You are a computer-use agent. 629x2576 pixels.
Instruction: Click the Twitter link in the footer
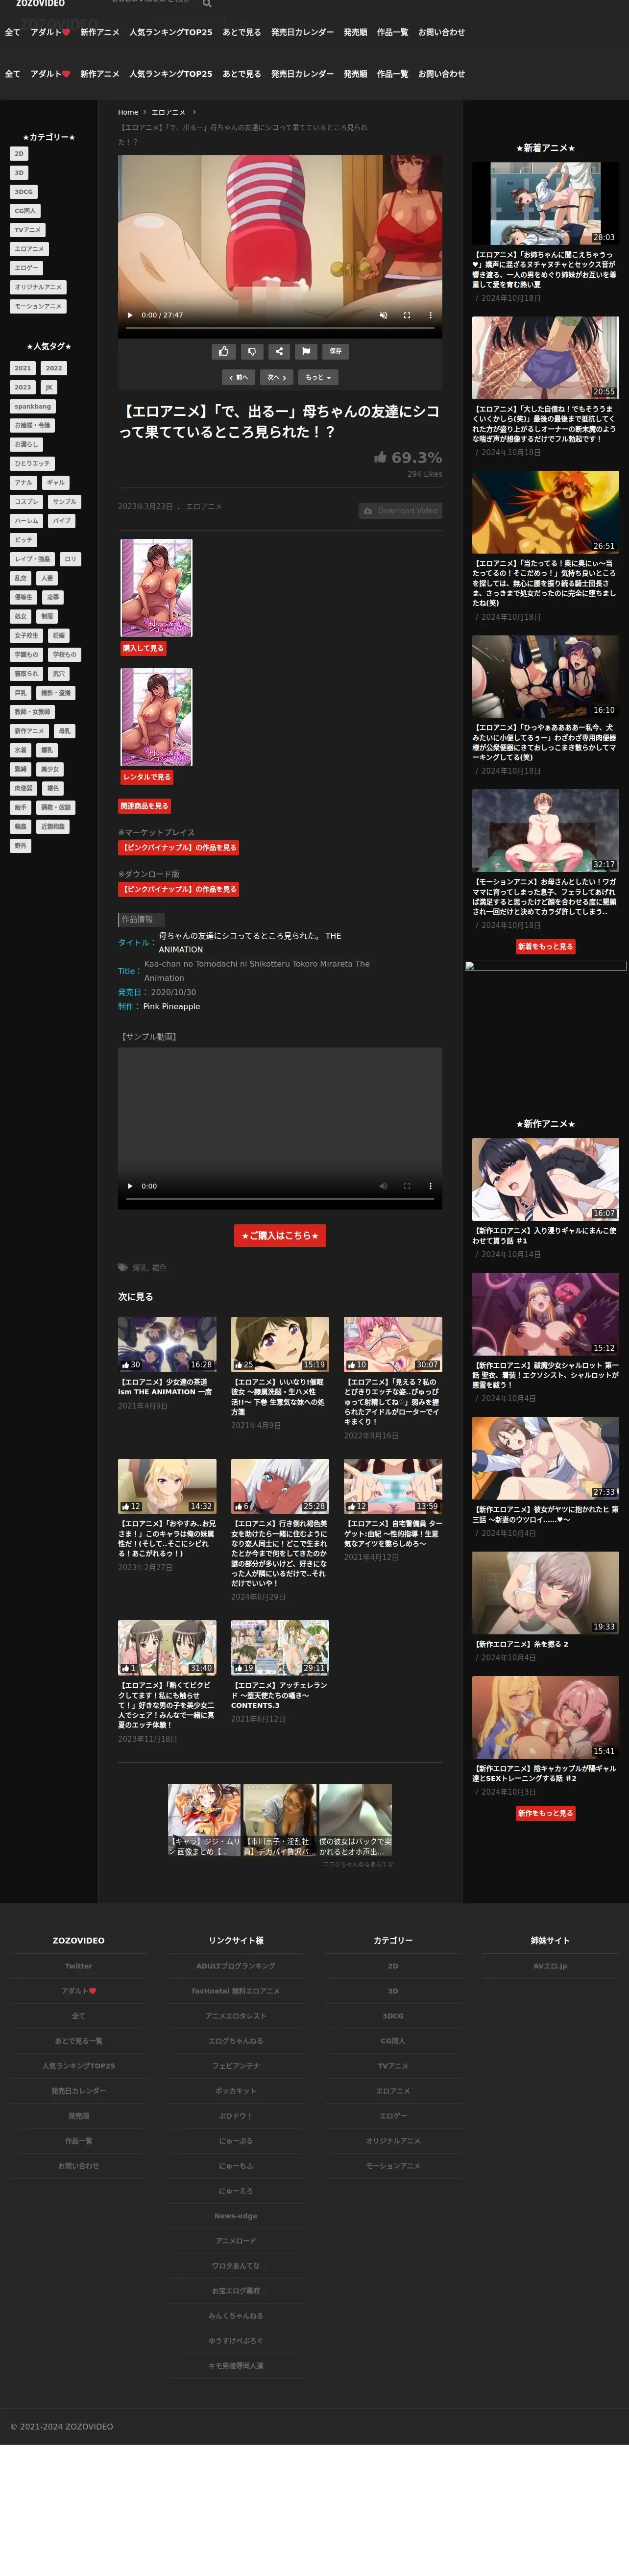(79, 1966)
